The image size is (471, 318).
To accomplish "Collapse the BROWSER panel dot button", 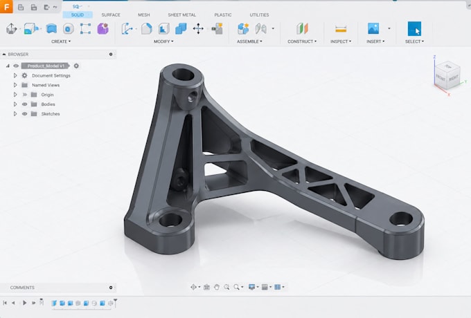I will point(111,54).
